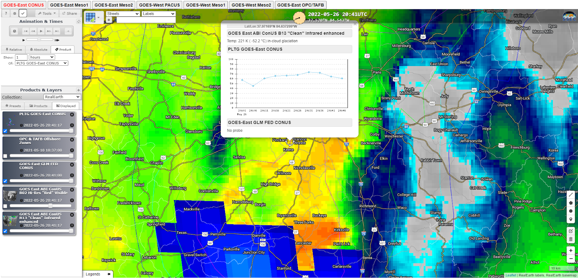
Task: Open the Labels overlay dropdown
Action: click(158, 14)
